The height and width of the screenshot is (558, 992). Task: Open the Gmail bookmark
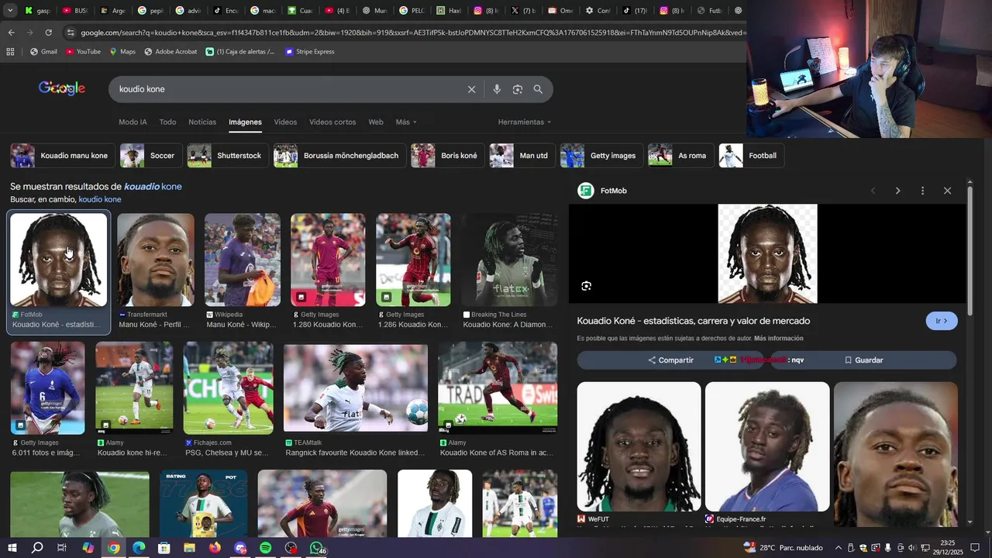point(43,52)
